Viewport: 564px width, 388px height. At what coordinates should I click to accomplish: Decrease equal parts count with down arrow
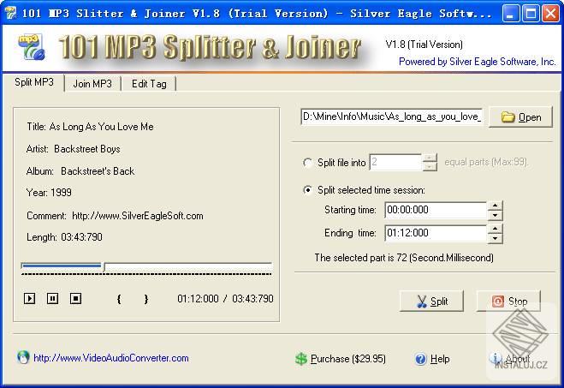pos(430,167)
